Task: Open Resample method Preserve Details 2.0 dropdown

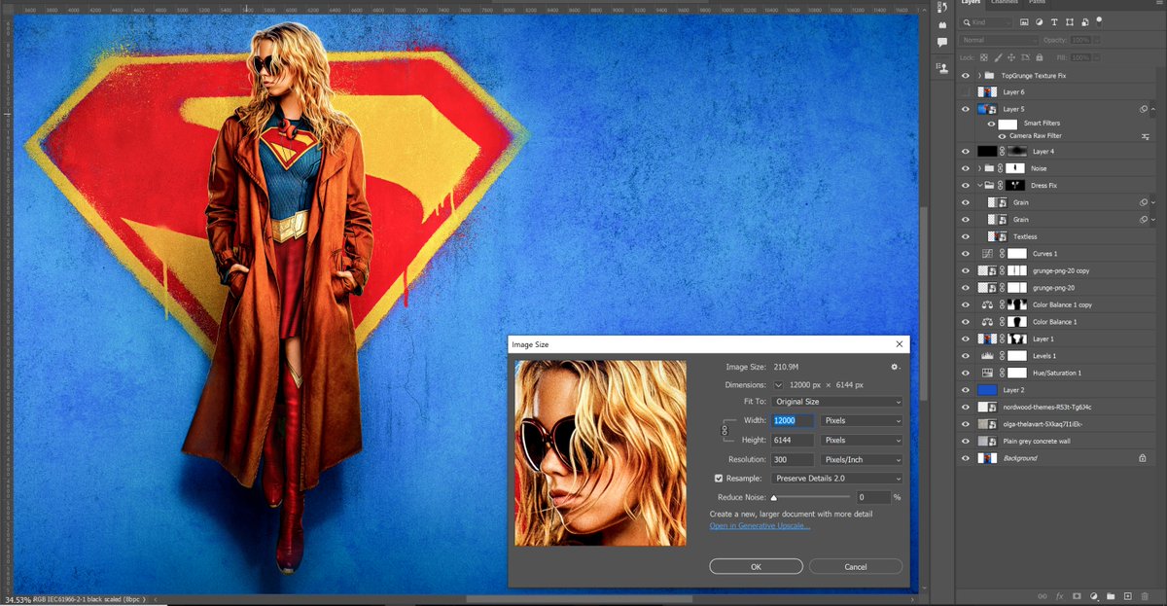Action: (x=836, y=478)
